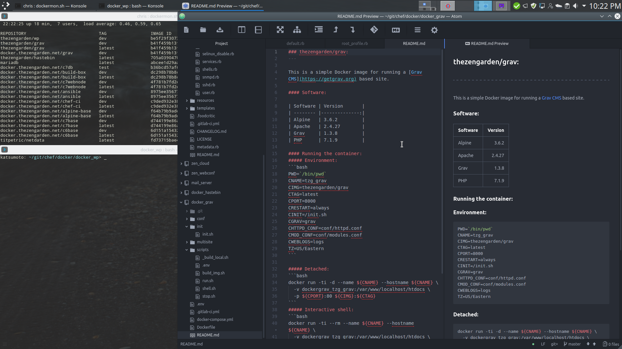This screenshot has height=349, width=622.
Task: Open the volume control tray icon
Action: (575, 6)
